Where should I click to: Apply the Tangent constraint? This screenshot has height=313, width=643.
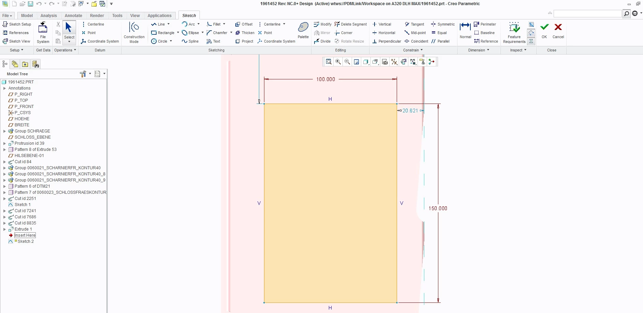pos(414,24)
